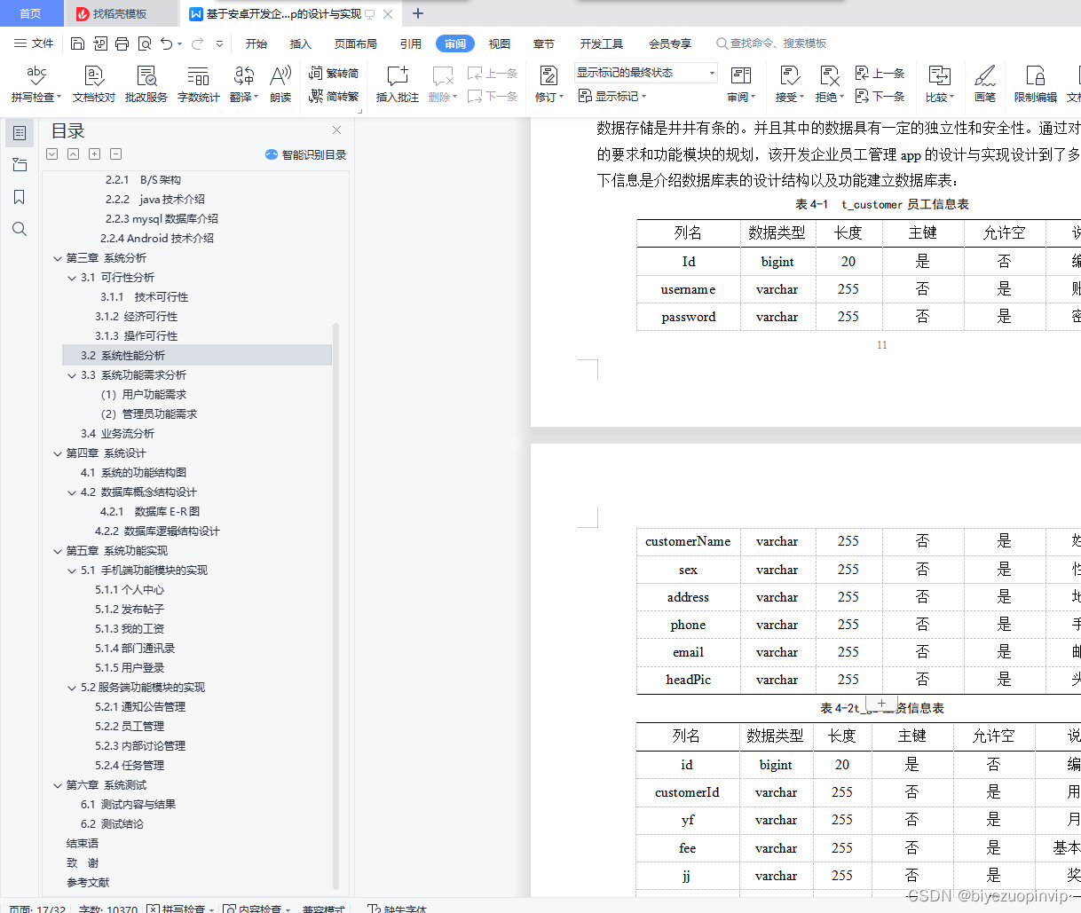Start 朗读 read aloud
The height and width of the screenshot is (913, 1081).
(280, 84)
